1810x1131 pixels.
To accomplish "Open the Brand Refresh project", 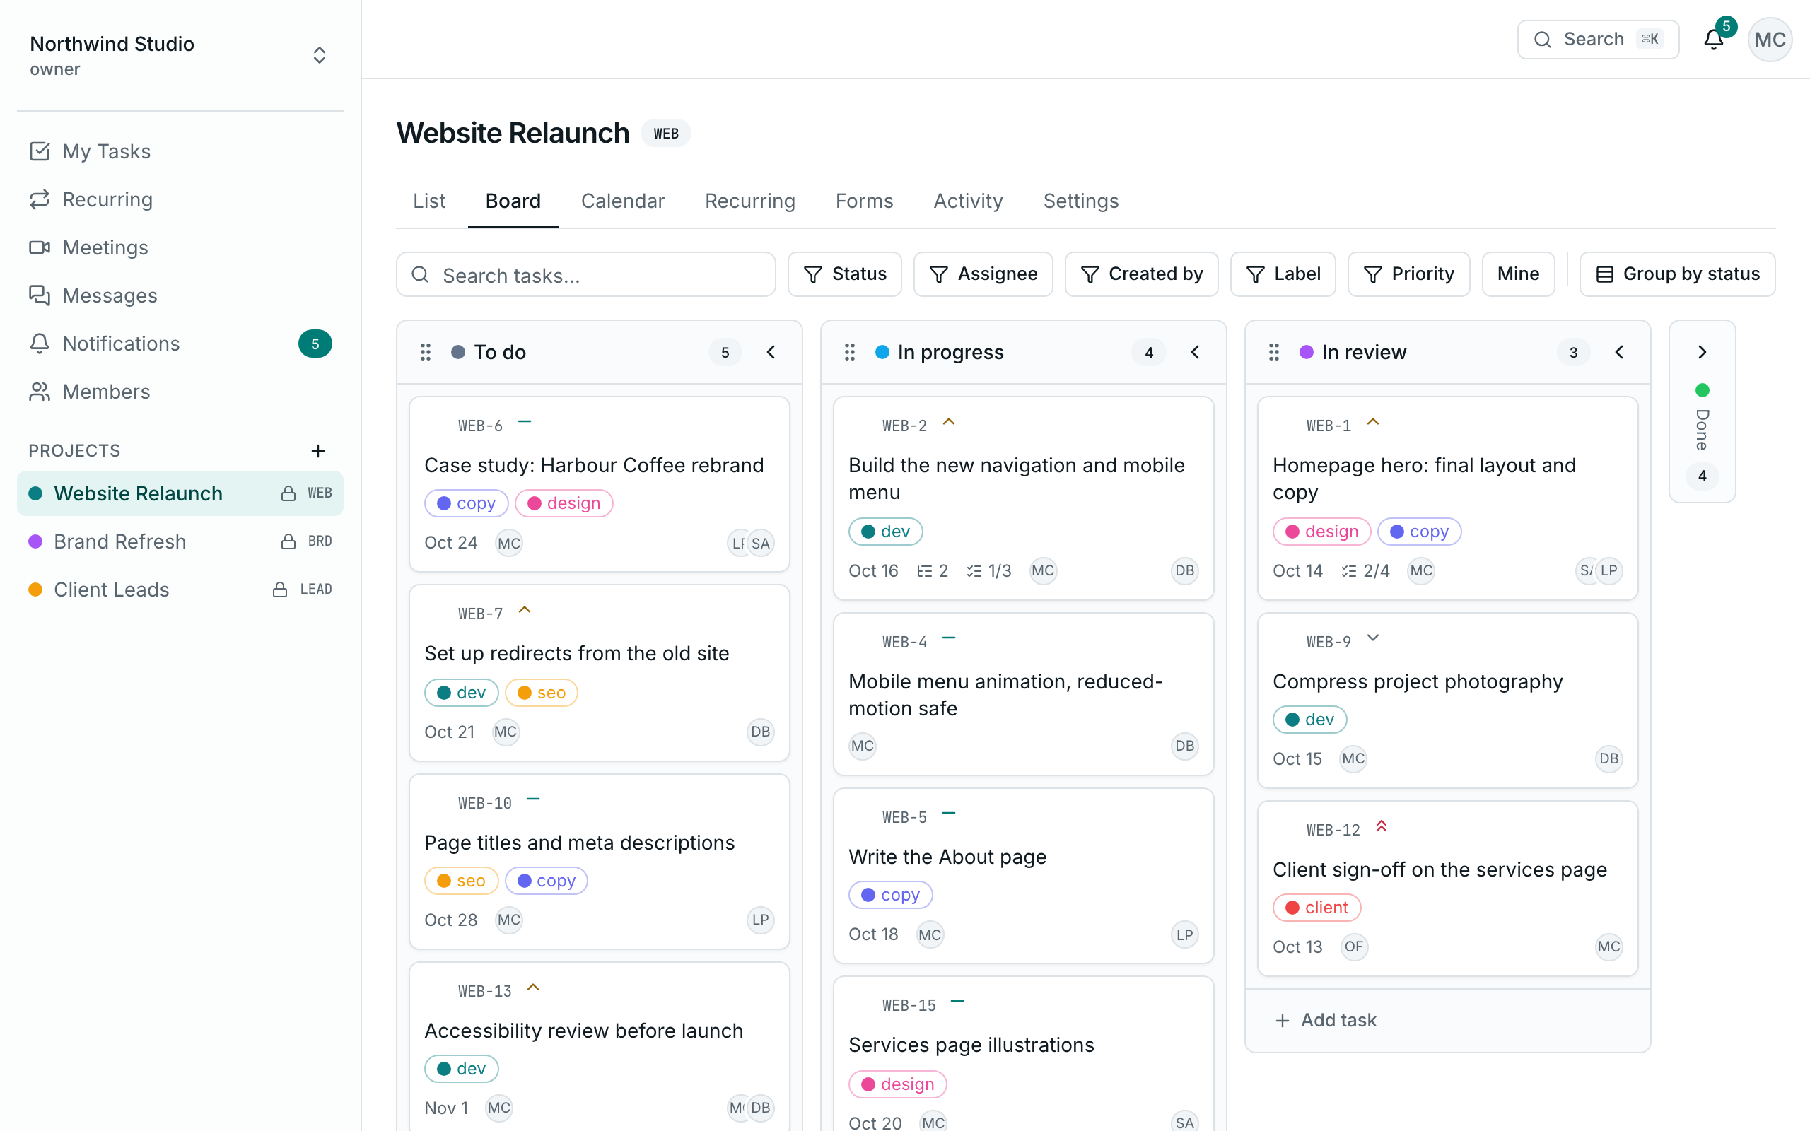I will tap(180, 541).
